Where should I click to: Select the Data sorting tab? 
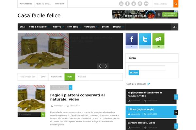pos(70,77)
